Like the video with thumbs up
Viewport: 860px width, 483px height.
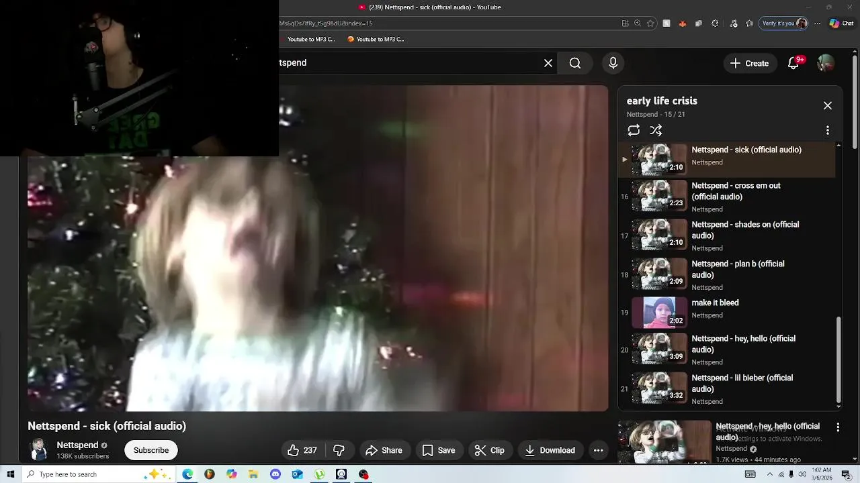pyautogui.click(x=302, y=450)
